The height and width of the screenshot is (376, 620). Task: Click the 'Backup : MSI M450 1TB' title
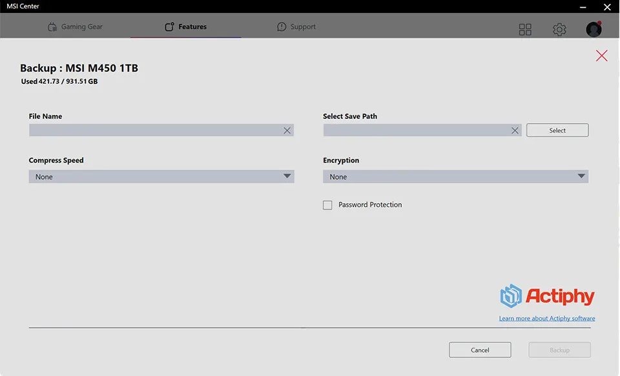79,68
